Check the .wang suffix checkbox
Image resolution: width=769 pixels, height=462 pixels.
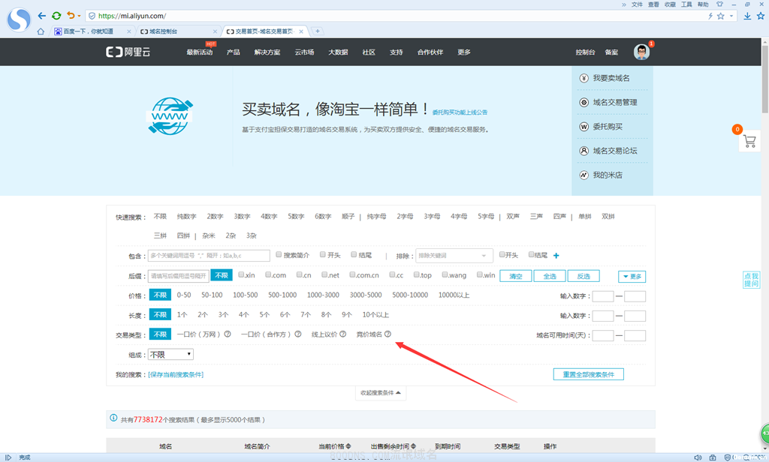pyautogui.click(x=445, y=274)
